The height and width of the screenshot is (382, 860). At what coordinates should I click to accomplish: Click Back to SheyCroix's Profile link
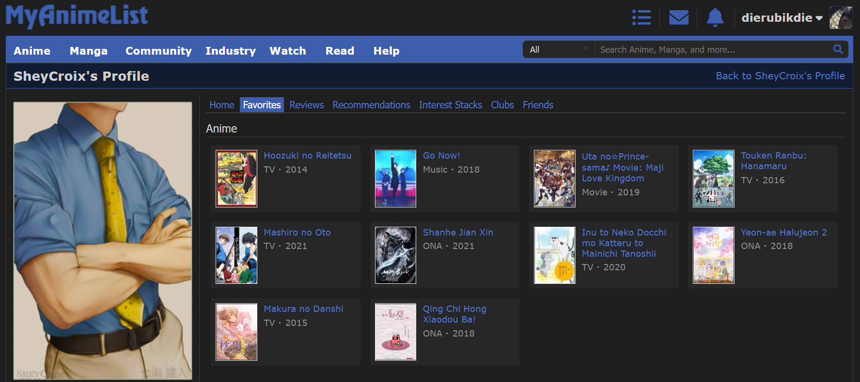(781, 76)
